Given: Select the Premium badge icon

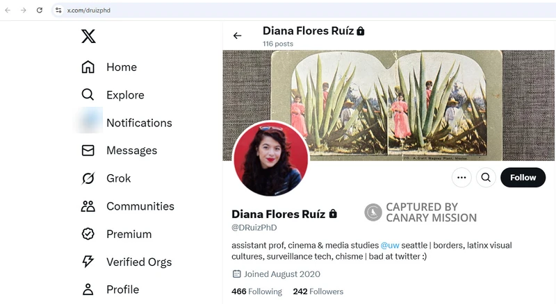Looking at the screenshot, I should (88, 234).
